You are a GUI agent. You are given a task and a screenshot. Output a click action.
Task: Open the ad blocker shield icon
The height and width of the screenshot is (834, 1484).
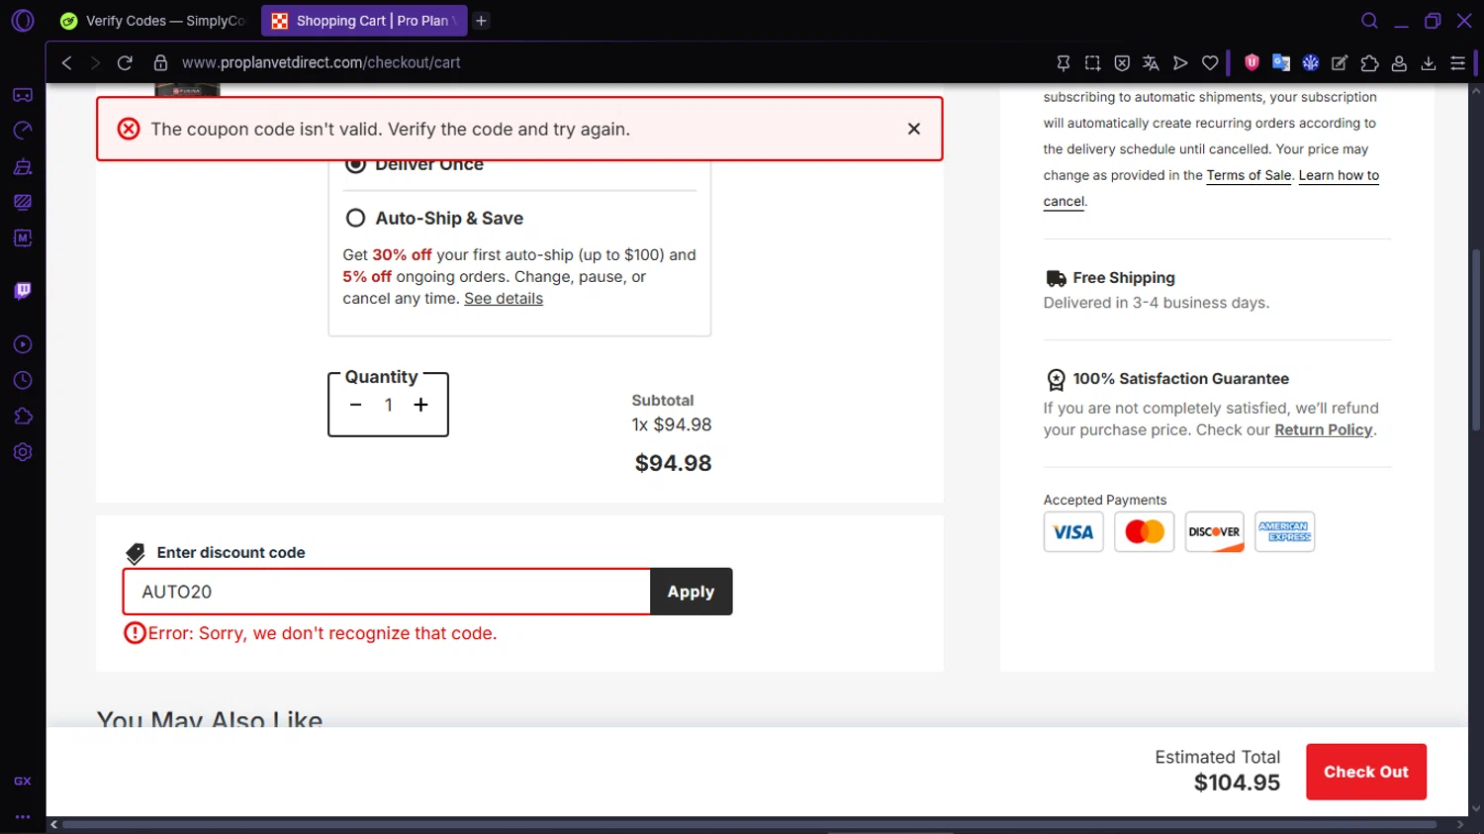1122,62
